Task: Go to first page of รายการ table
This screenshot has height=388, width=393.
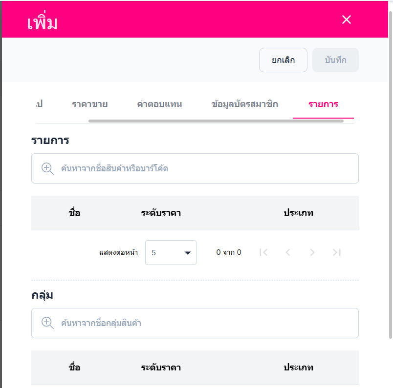Action: point(263,252)
